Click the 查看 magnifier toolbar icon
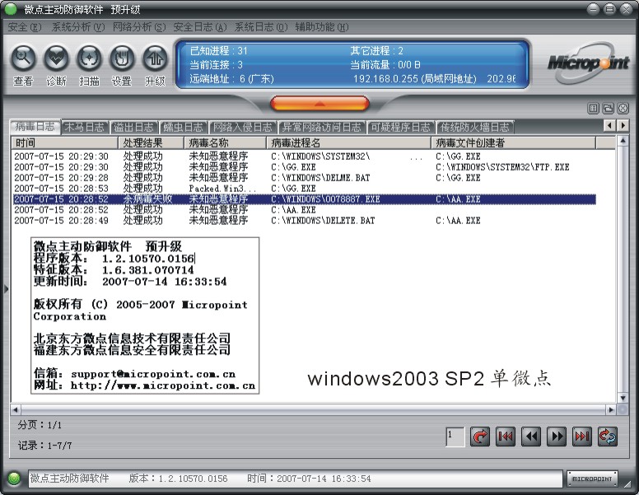This screenshot has height=495, width=639. click(23, 58)
